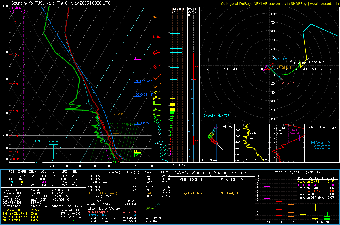
Task: Click the Critical Angle = 73° text
Action: point(216,116)
